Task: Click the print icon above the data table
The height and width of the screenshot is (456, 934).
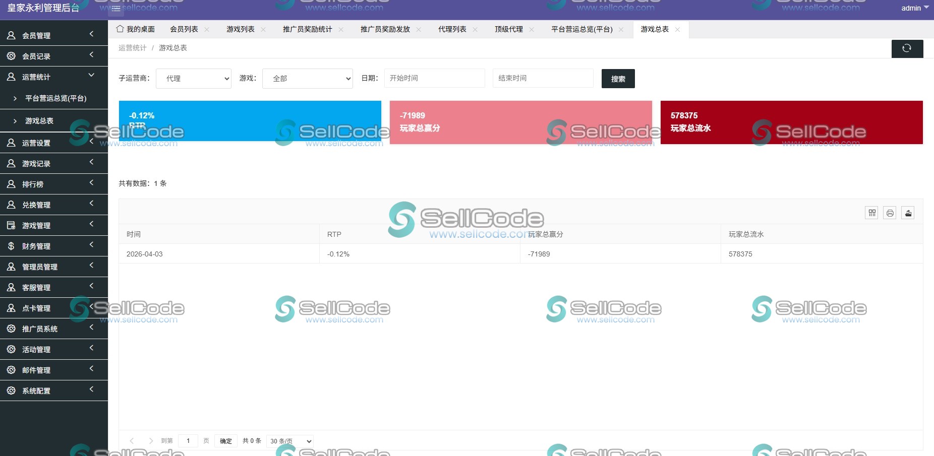Action: [890, 213]
